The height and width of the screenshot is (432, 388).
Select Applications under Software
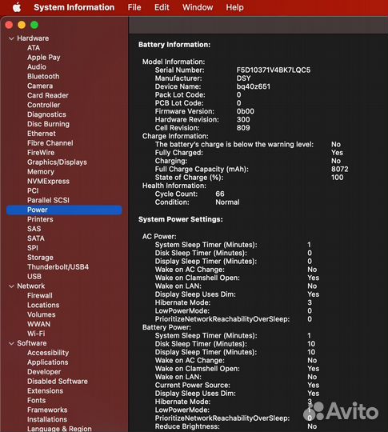tap(48, 362)
